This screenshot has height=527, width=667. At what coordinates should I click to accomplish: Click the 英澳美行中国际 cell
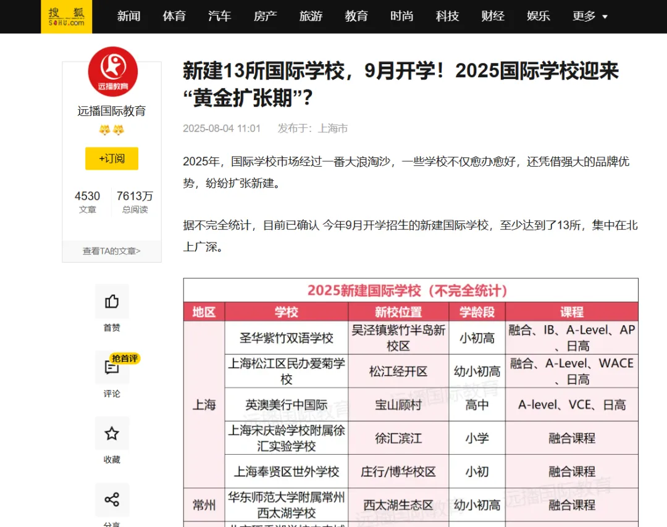pos(287,405)
